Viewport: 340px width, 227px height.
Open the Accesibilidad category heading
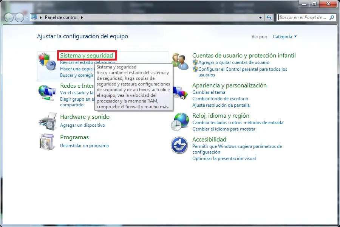(x=209, y=139)
